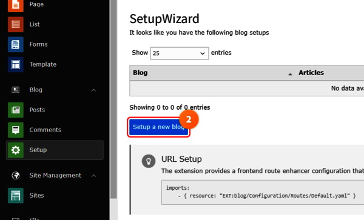Collapse the Site Management group
364x220 pixels.
(93, 176)
